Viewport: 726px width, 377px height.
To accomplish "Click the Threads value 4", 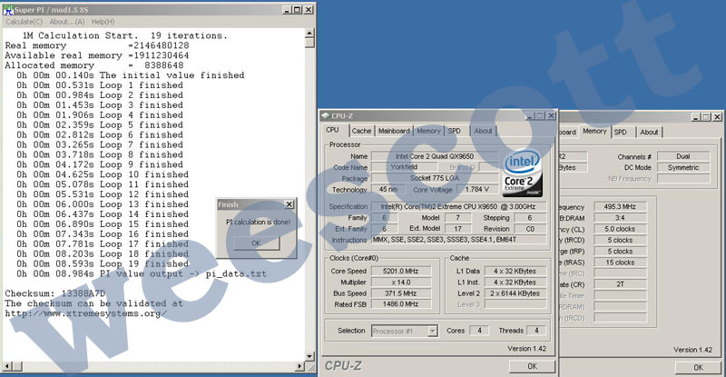I will tap(536, 331).
